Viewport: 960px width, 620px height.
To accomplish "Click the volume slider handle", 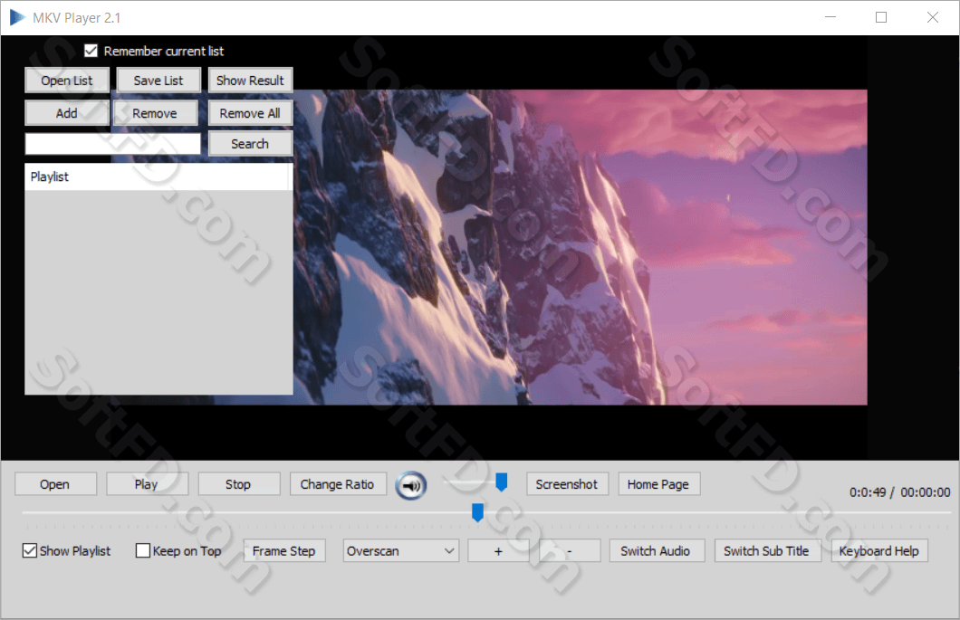I will coord(502,482).
